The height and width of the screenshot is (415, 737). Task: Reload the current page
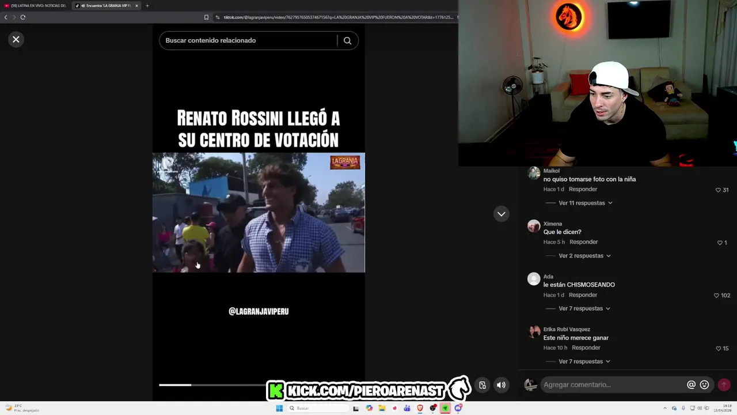tap(23, 17)
